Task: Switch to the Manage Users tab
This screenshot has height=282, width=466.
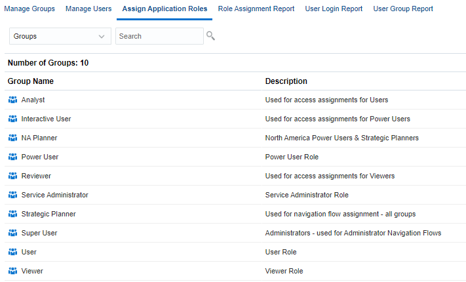Action: point(88,9)
